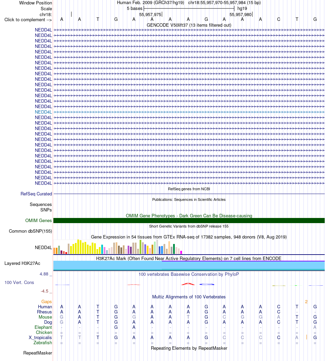
Task: Select the Scale track label
Action: (46, 9)
